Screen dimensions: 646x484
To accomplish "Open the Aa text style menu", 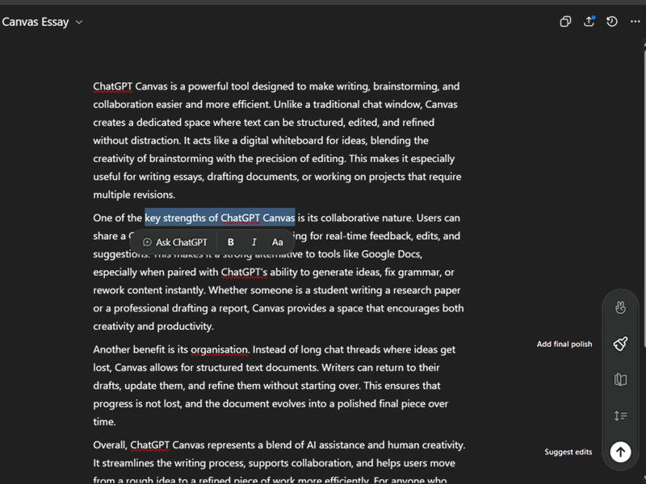I will click(278, 242).
